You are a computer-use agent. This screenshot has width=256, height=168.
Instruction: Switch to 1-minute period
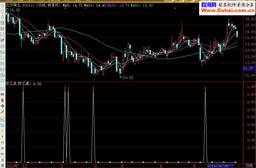[2, 131]
